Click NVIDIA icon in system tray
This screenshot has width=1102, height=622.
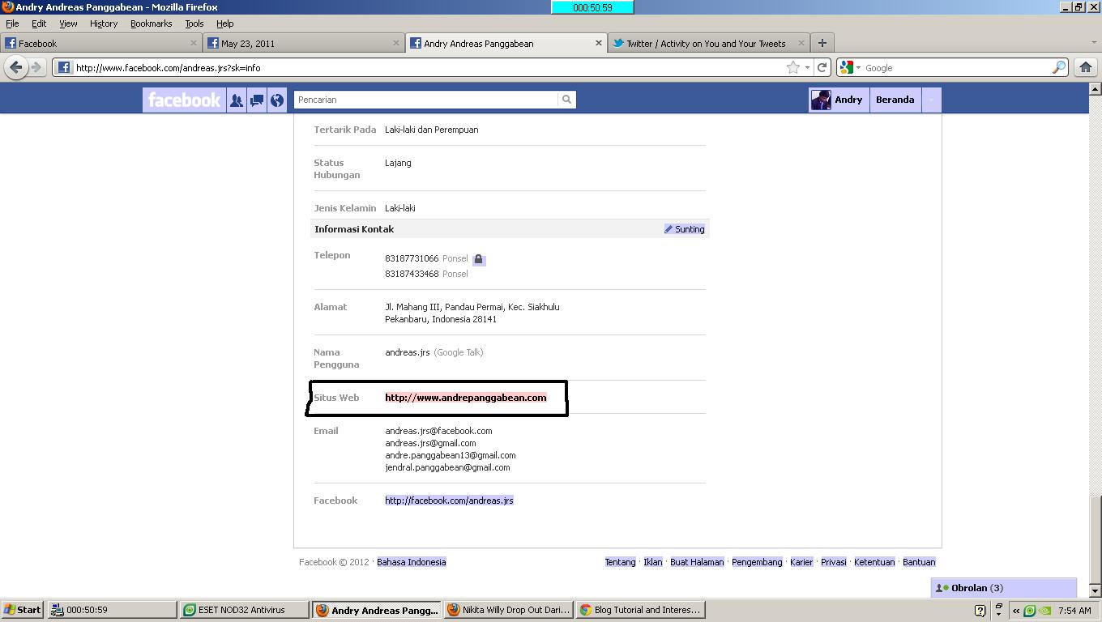1045,611
